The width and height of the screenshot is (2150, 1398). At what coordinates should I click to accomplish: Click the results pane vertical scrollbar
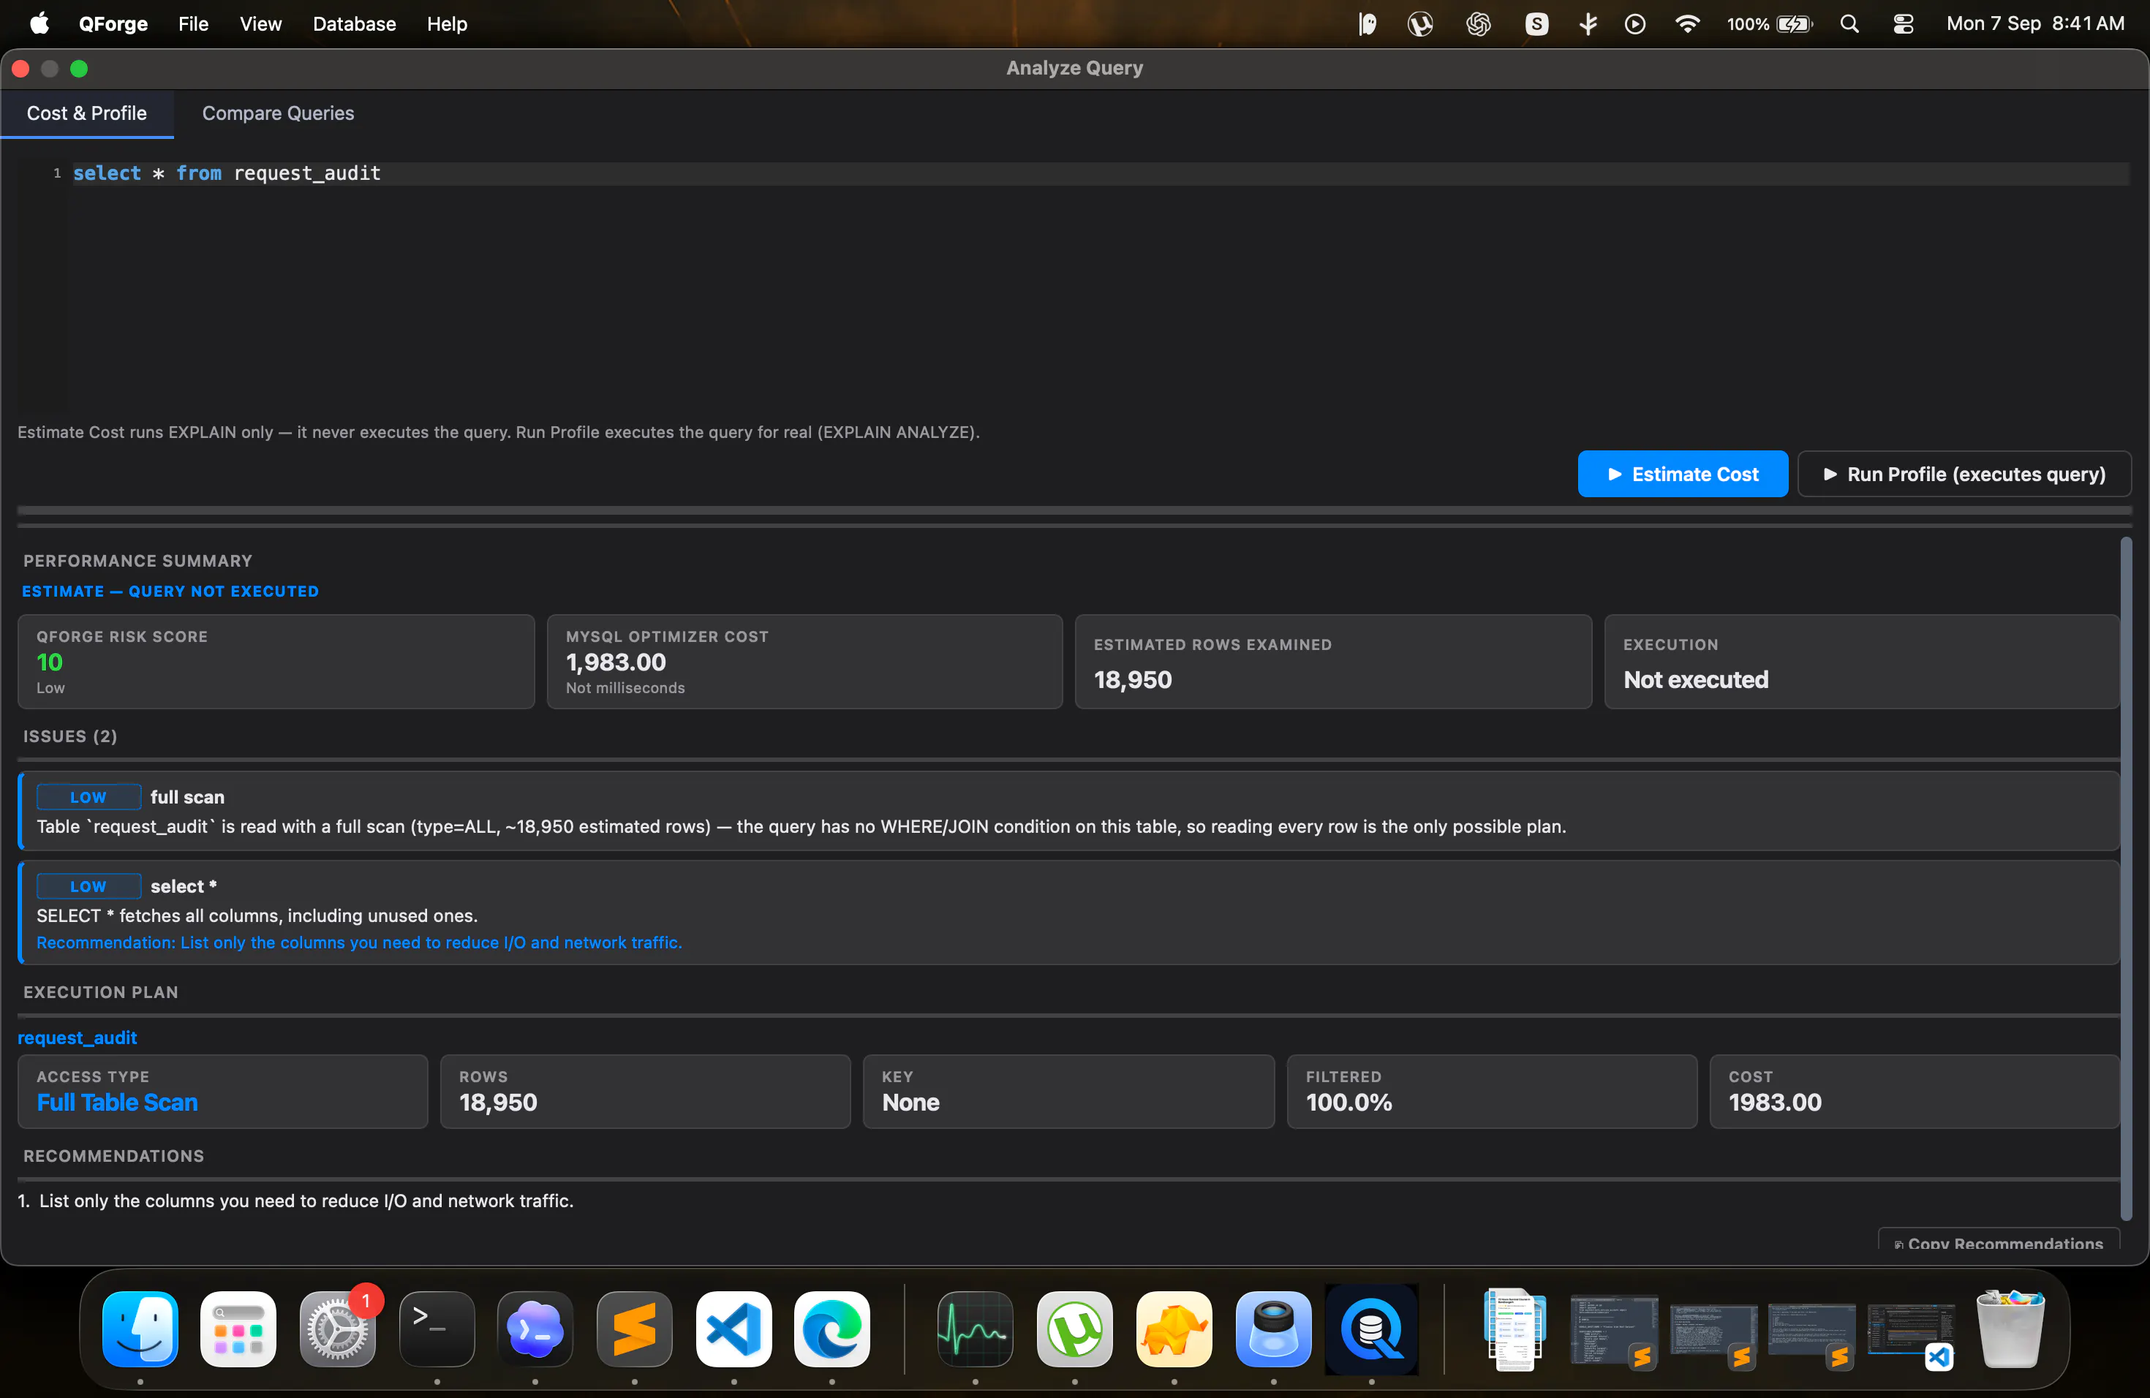2126,878
